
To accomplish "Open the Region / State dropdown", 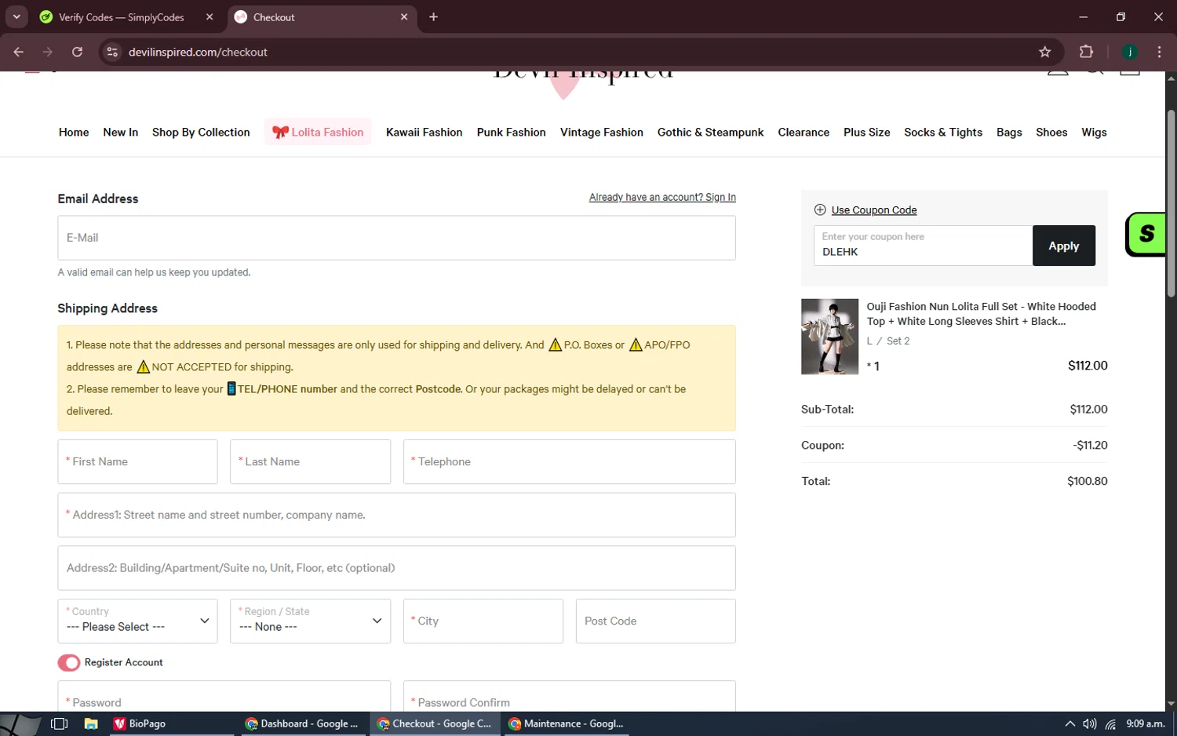I will (x=310, y=621).
